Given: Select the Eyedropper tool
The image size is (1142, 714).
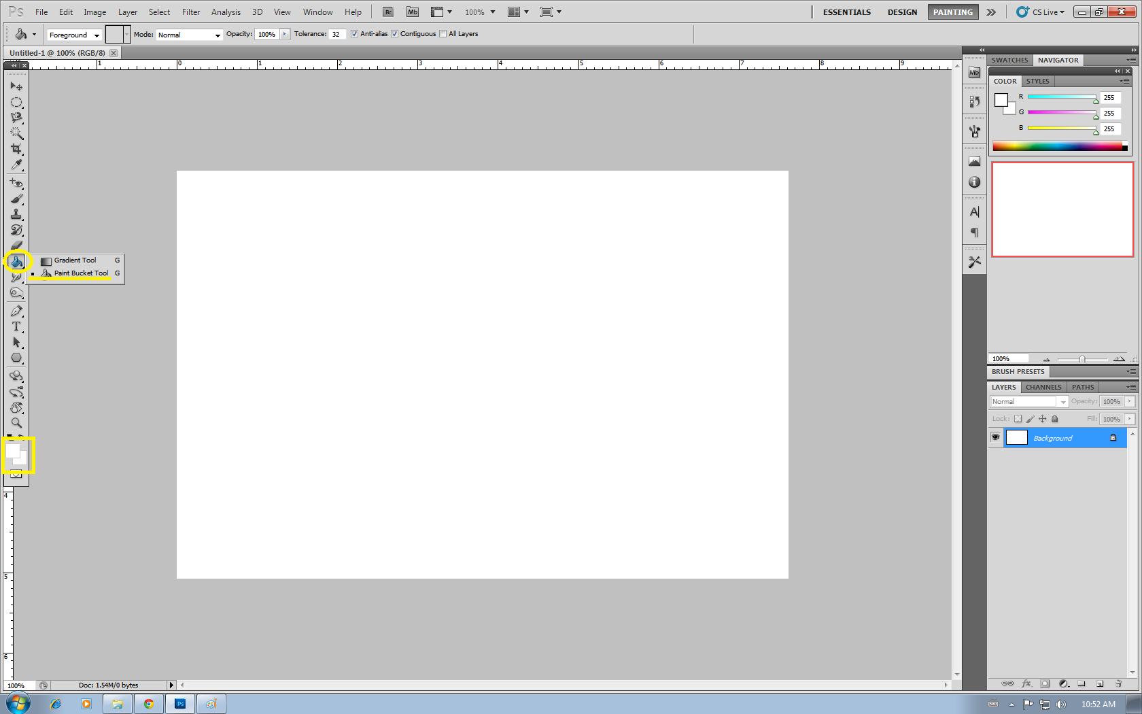Looking at the screenshot, I should (16, 165).
